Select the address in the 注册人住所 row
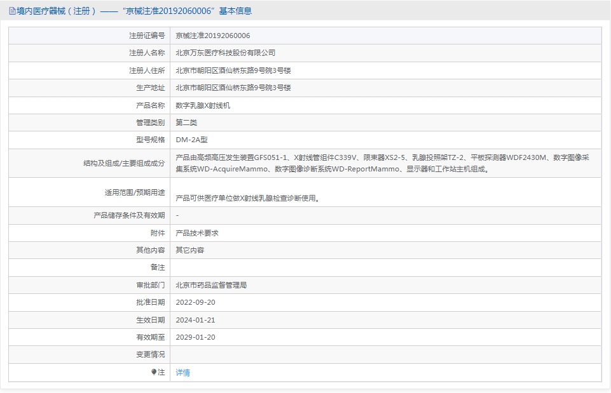This screenshot has width=611, height=393. pyautogui.click(x=233, y=70)
